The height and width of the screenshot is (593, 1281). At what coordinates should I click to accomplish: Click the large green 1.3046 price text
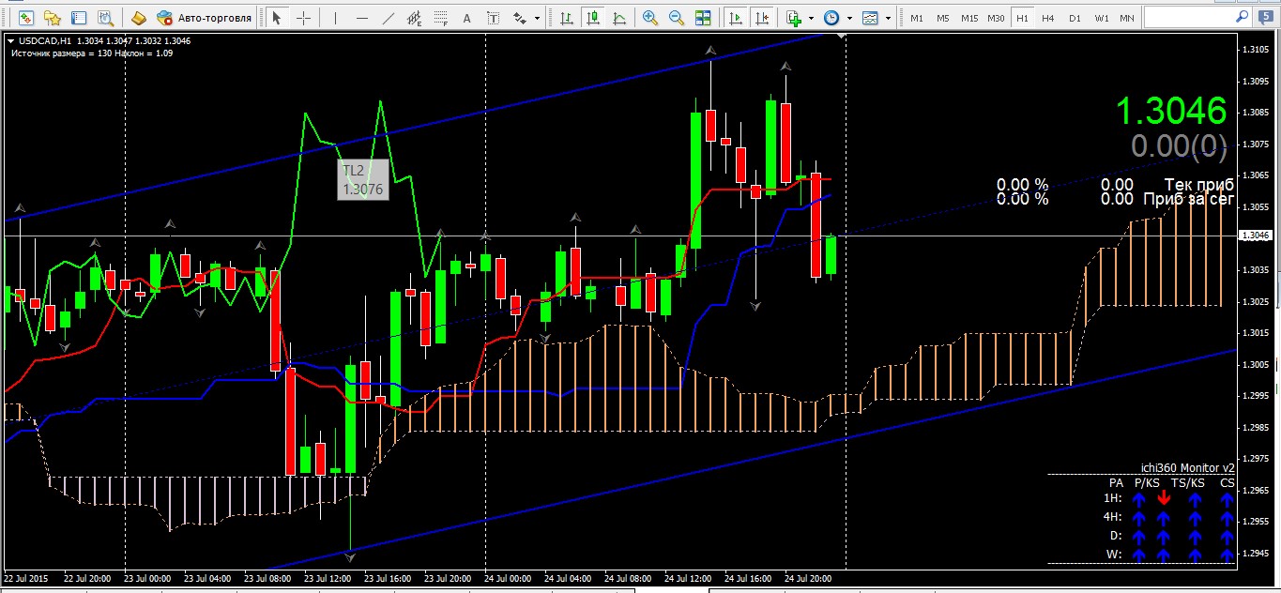coord(1170,111)
